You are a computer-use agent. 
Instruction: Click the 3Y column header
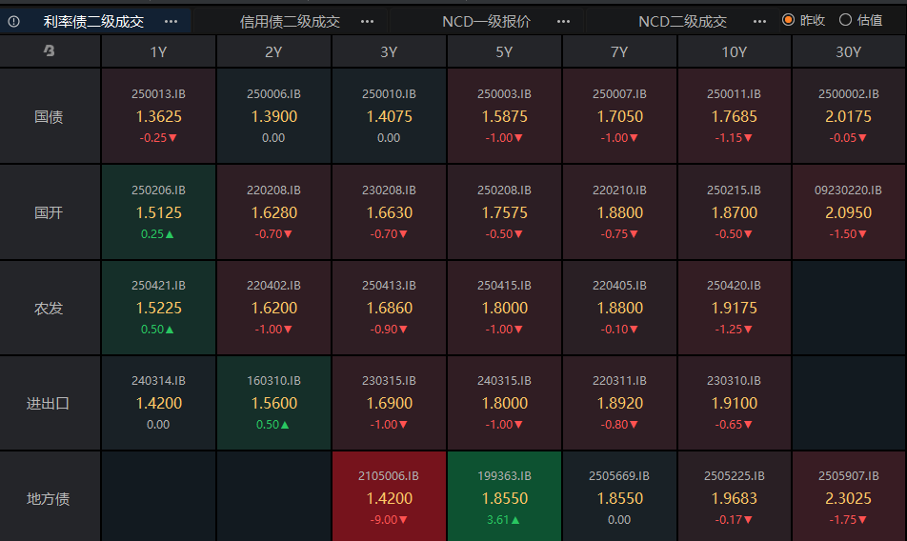click(x=389, y=51)
